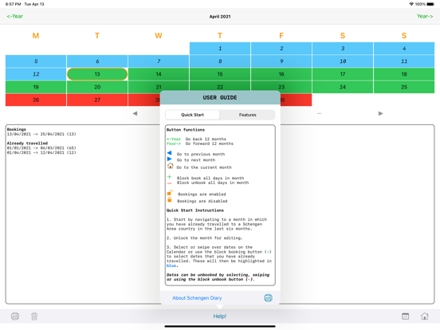Select April 14 on the calendar
This screenshot has height=330, width=440.
[x=159, y=74]
